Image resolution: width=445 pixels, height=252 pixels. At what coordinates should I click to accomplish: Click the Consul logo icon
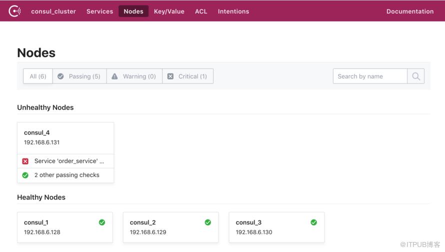(x=14, y=11)
